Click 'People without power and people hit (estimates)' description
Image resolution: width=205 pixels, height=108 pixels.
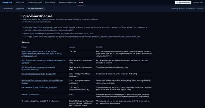pos(122,61)
